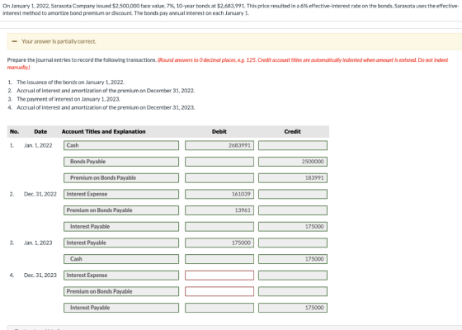
Task: Click the empty Premium on Bonds Payable debit for Dec. 31, 2023
Action: point(219,291)
